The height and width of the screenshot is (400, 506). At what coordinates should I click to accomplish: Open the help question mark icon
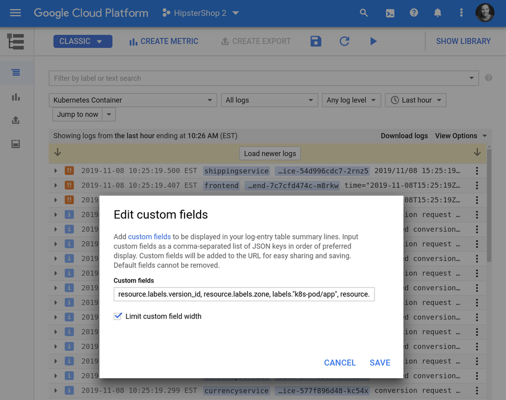coord(413,13)
